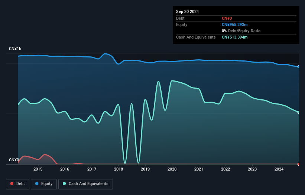This screenshot has width=305, height=195.
Task: Select the 2015 x-axis label
Action: [x=38, y=169]
